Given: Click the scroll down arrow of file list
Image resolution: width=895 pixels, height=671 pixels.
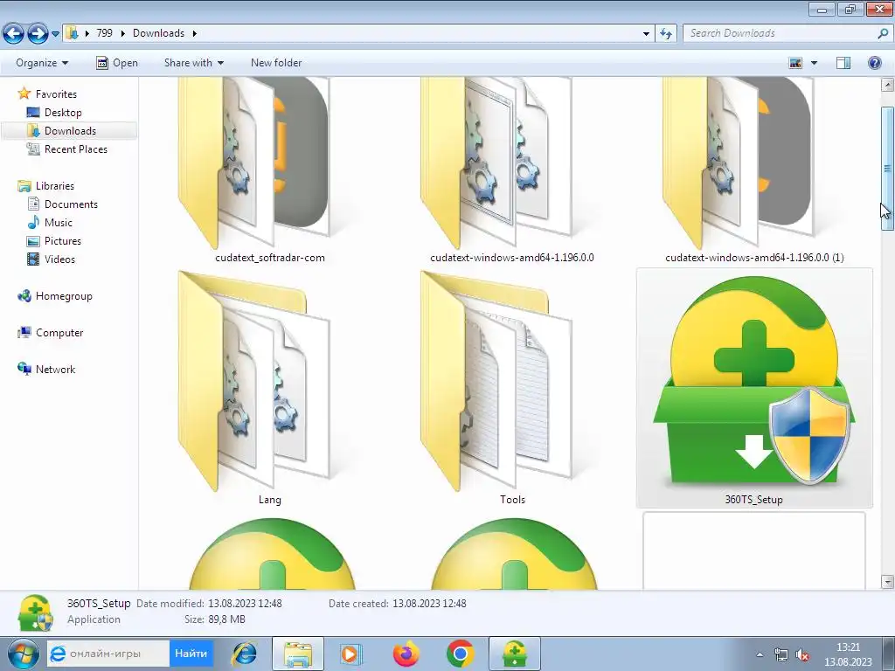Looking at the screenshot, I should point(887,582).
